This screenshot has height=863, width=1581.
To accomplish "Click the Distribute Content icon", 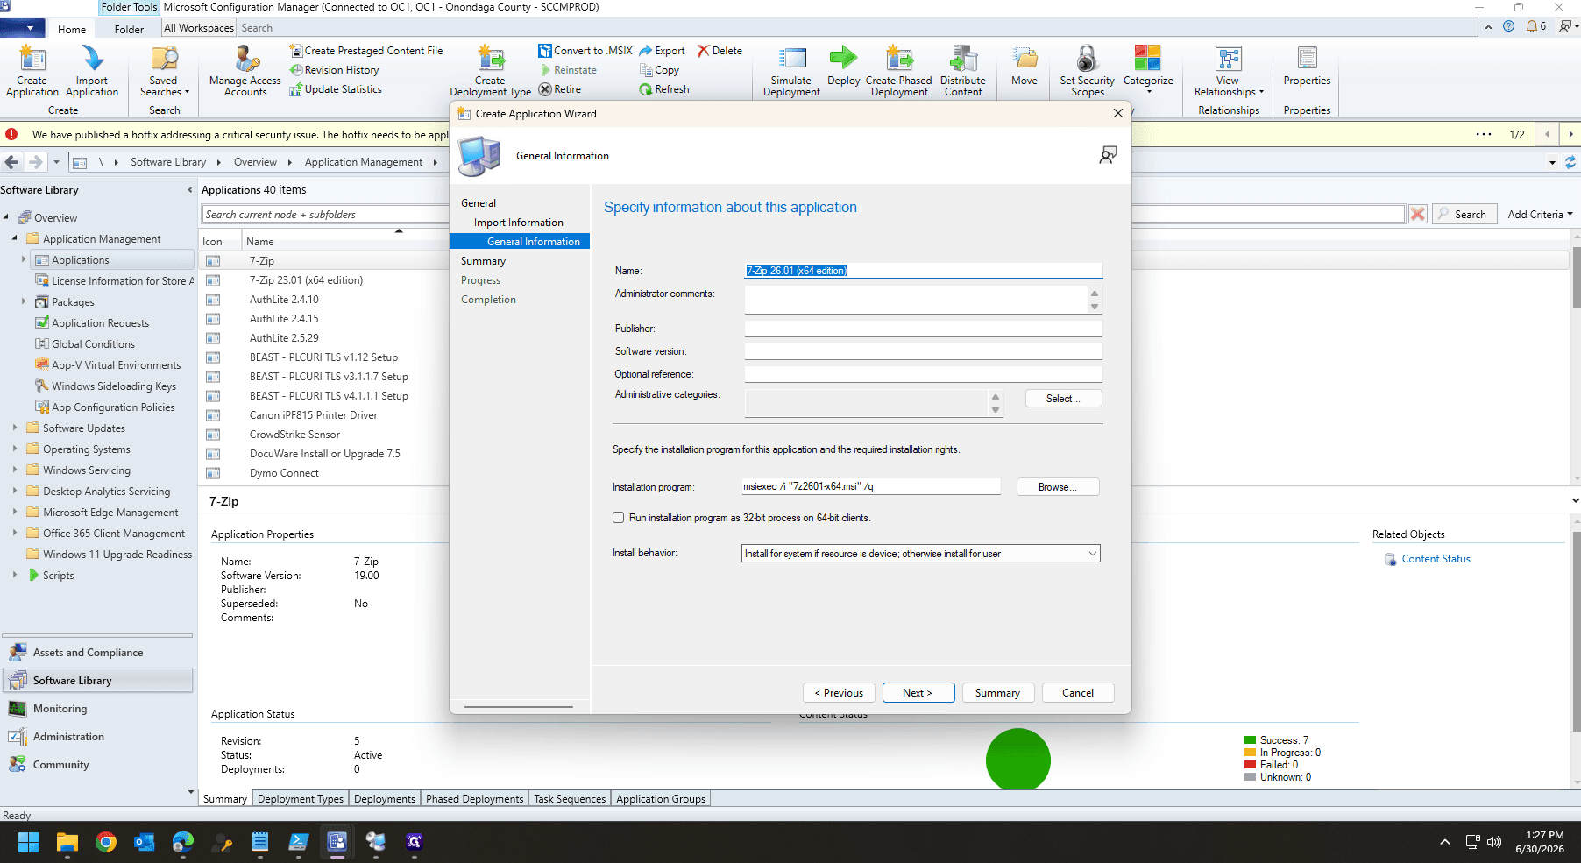I will pos(963,59).
